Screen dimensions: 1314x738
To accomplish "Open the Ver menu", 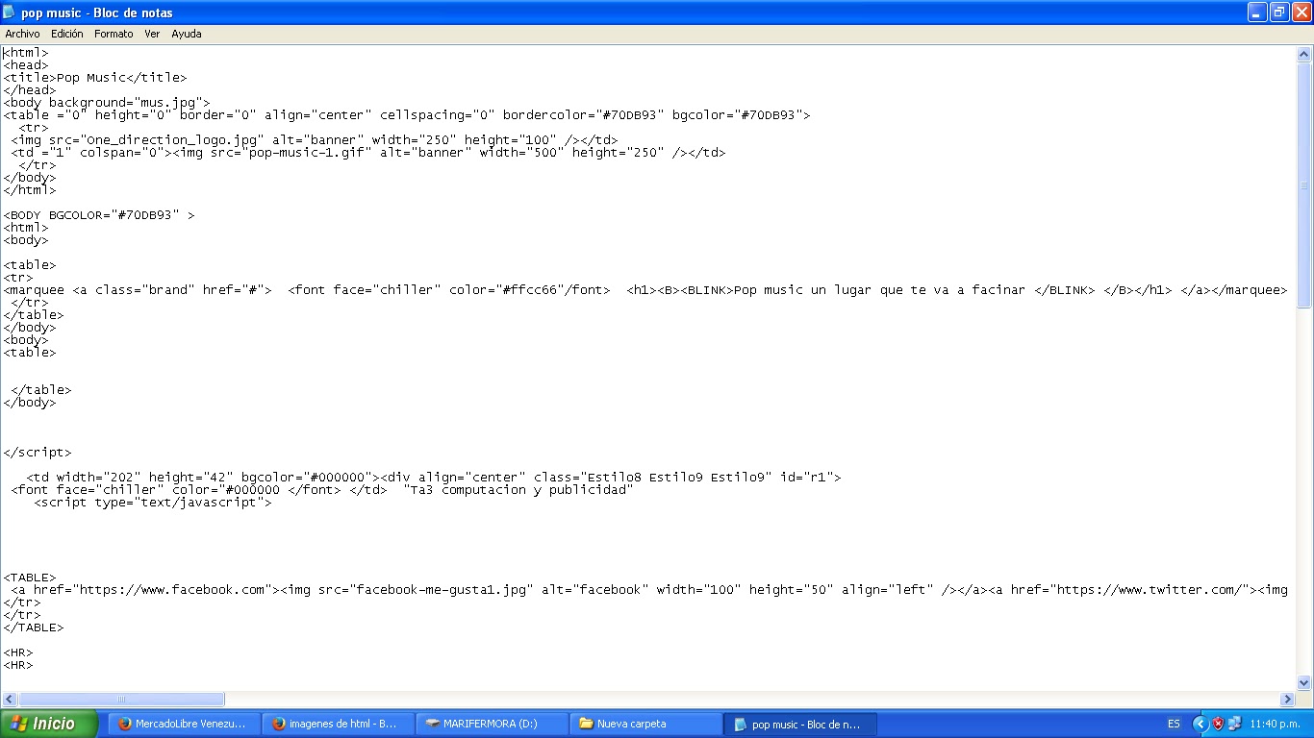I will coord(152,34).
